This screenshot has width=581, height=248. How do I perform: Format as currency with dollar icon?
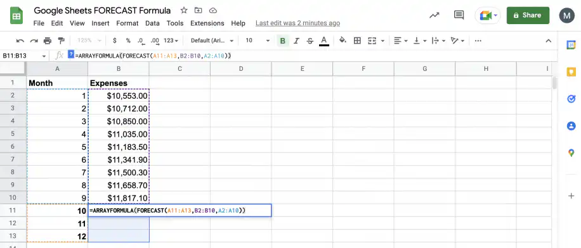point(115,40)
